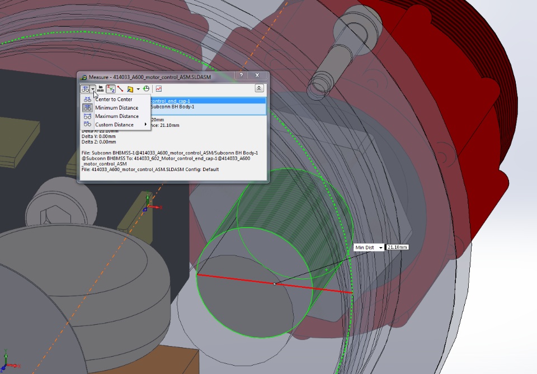Click the red minimum distance line
The image size is (537, 374).
pos(275,283)
